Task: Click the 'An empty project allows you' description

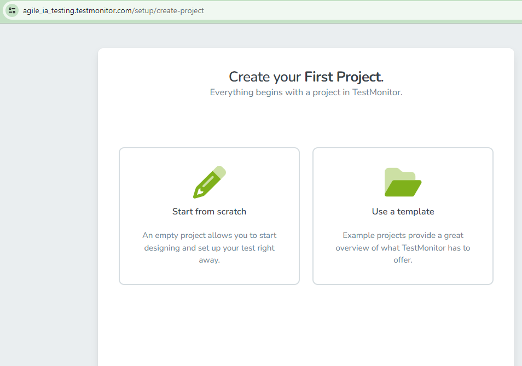Action: [210, 247]
